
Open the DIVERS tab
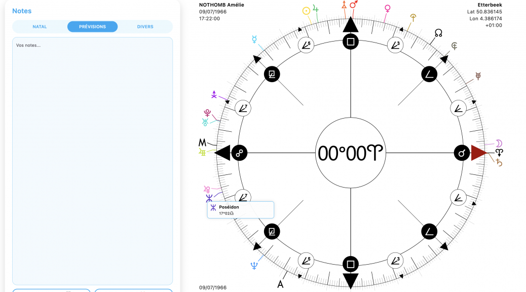145,27
